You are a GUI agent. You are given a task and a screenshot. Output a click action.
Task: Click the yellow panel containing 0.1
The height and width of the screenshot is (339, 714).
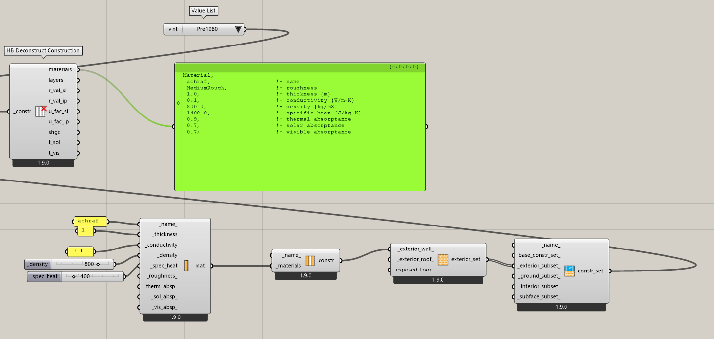(x=79, y=251)
